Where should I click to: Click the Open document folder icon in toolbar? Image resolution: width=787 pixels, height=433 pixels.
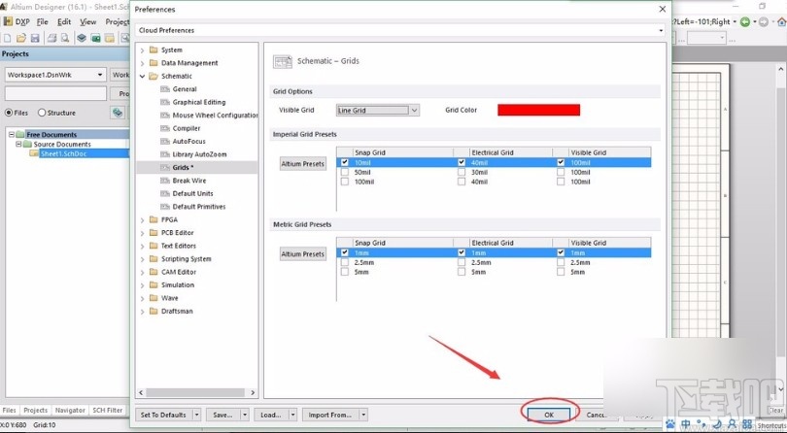click(x=21, y=38)
